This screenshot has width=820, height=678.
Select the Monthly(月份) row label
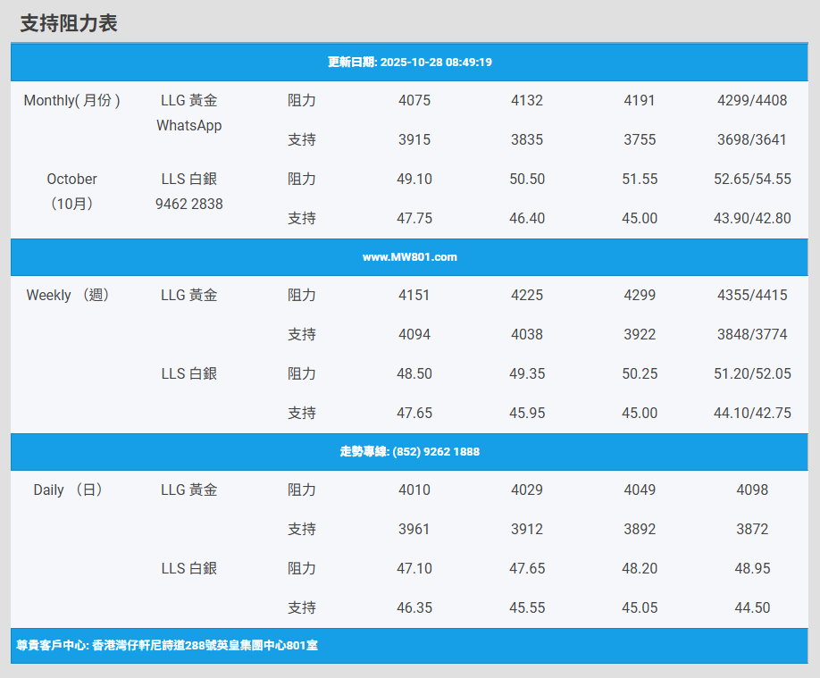pos(72,101)
